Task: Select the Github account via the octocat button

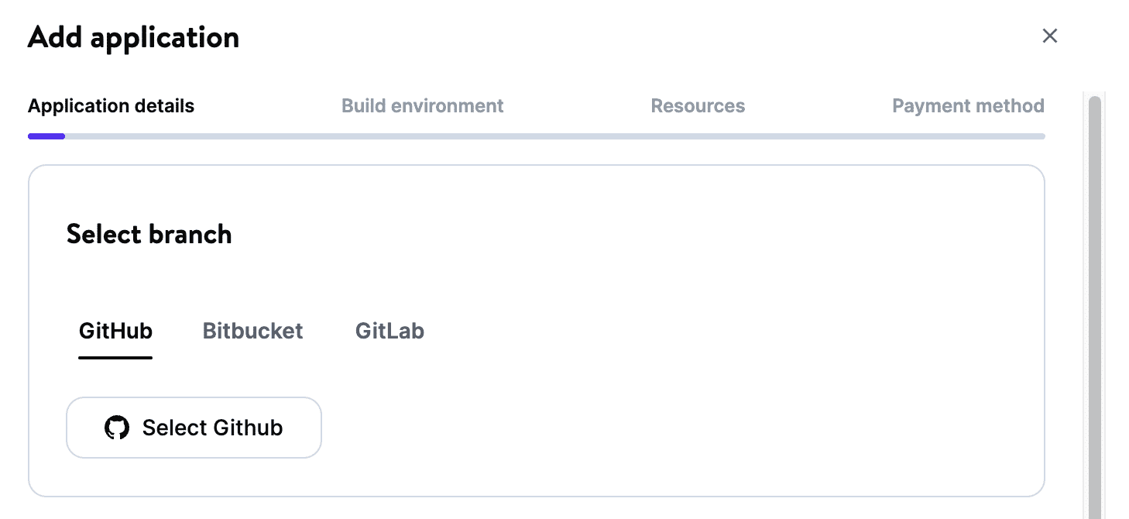Action: [x=194, y=427]
